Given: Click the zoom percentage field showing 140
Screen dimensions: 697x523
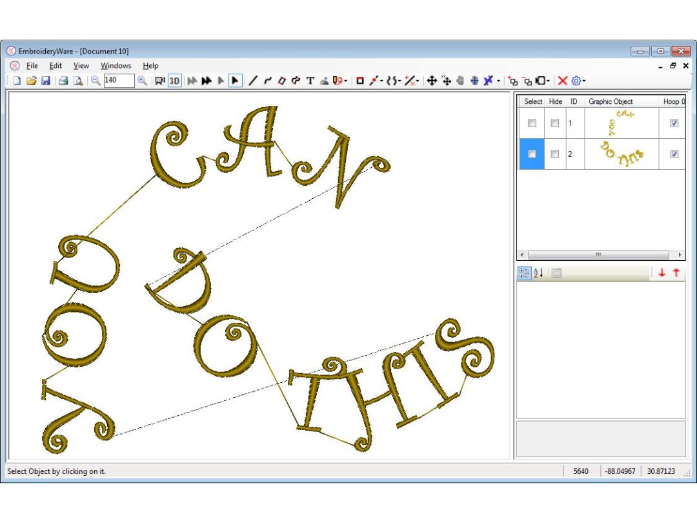Looking at the screenshot, I should [119, 81].
